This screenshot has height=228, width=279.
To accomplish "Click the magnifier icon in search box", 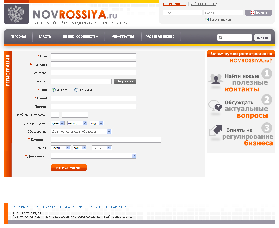I will (x=220, y=37).
